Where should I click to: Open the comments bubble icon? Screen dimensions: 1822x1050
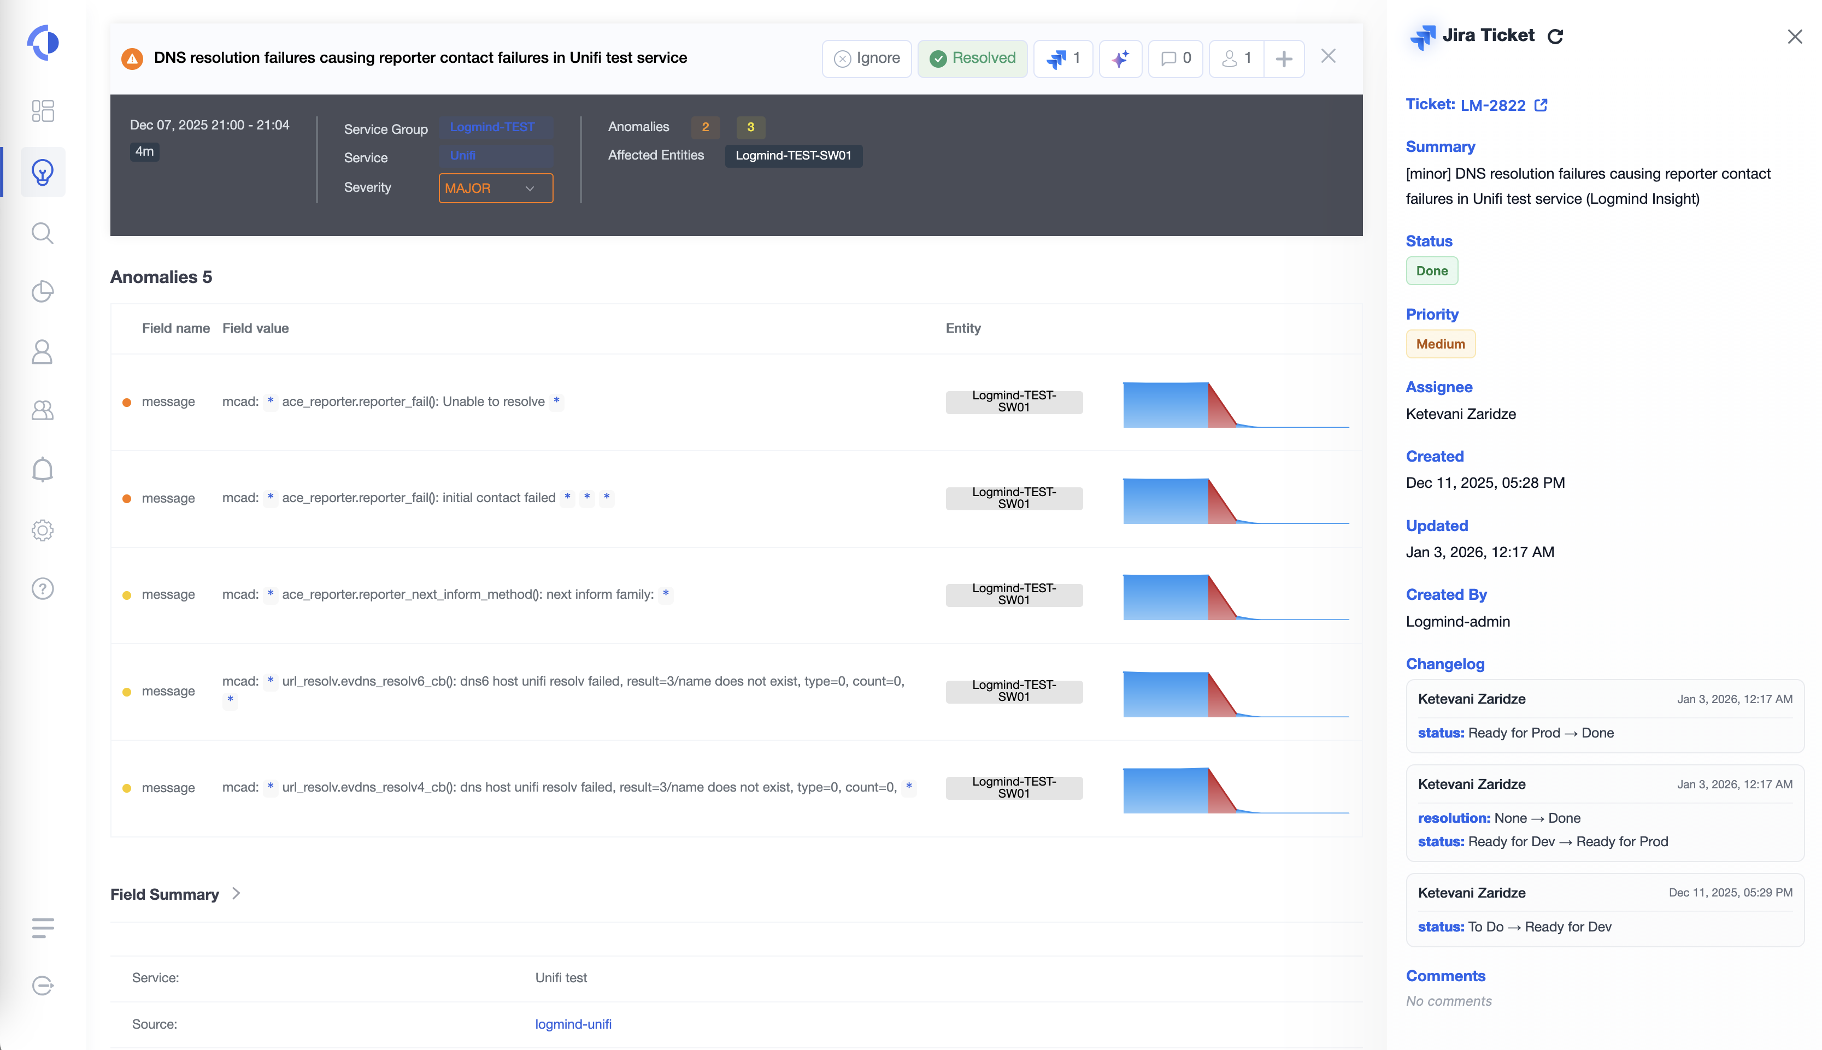coord(1175,58)
